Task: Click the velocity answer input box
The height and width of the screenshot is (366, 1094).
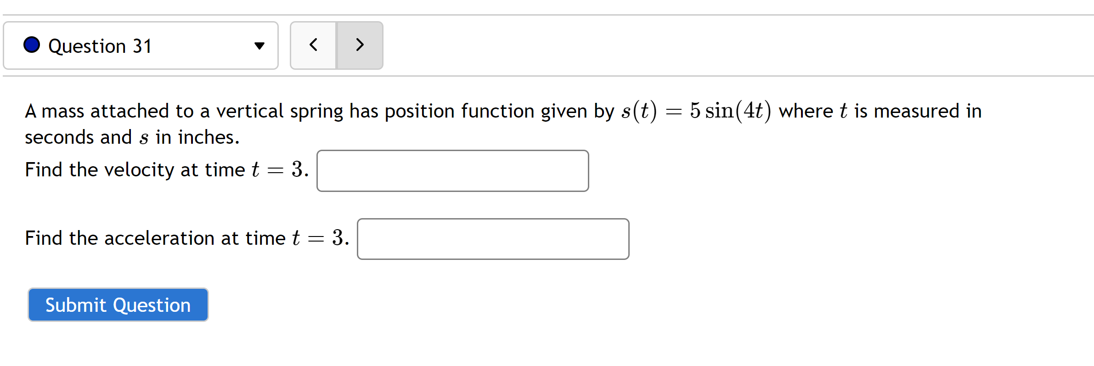Action: point(452,170)
